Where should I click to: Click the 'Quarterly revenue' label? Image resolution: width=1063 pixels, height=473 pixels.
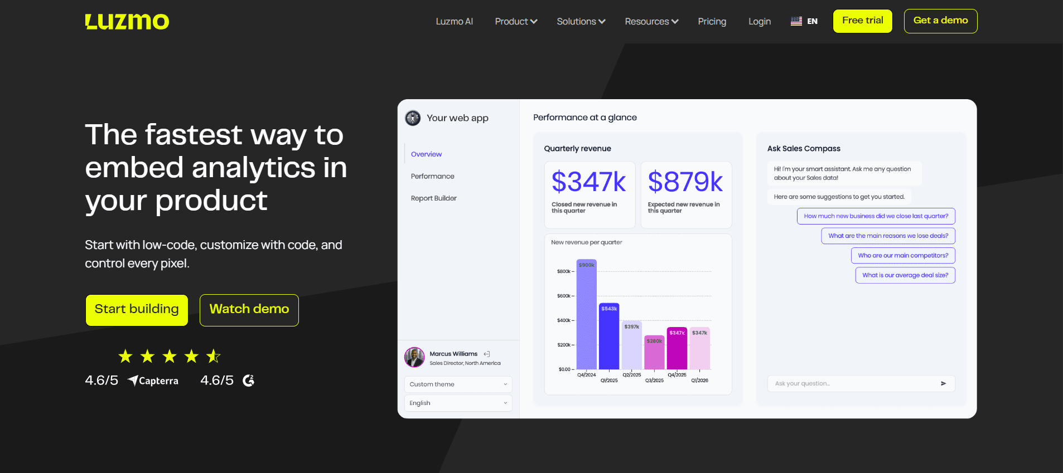(577, 149)
